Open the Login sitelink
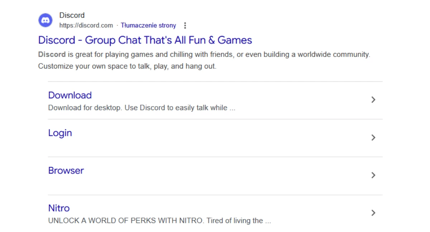The image size is (430, 232). point(60,133)
